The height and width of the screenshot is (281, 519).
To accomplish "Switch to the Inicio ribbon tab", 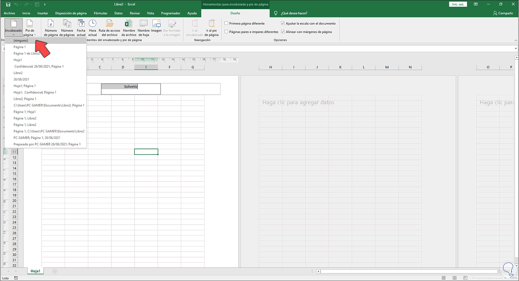I will 26,13.
